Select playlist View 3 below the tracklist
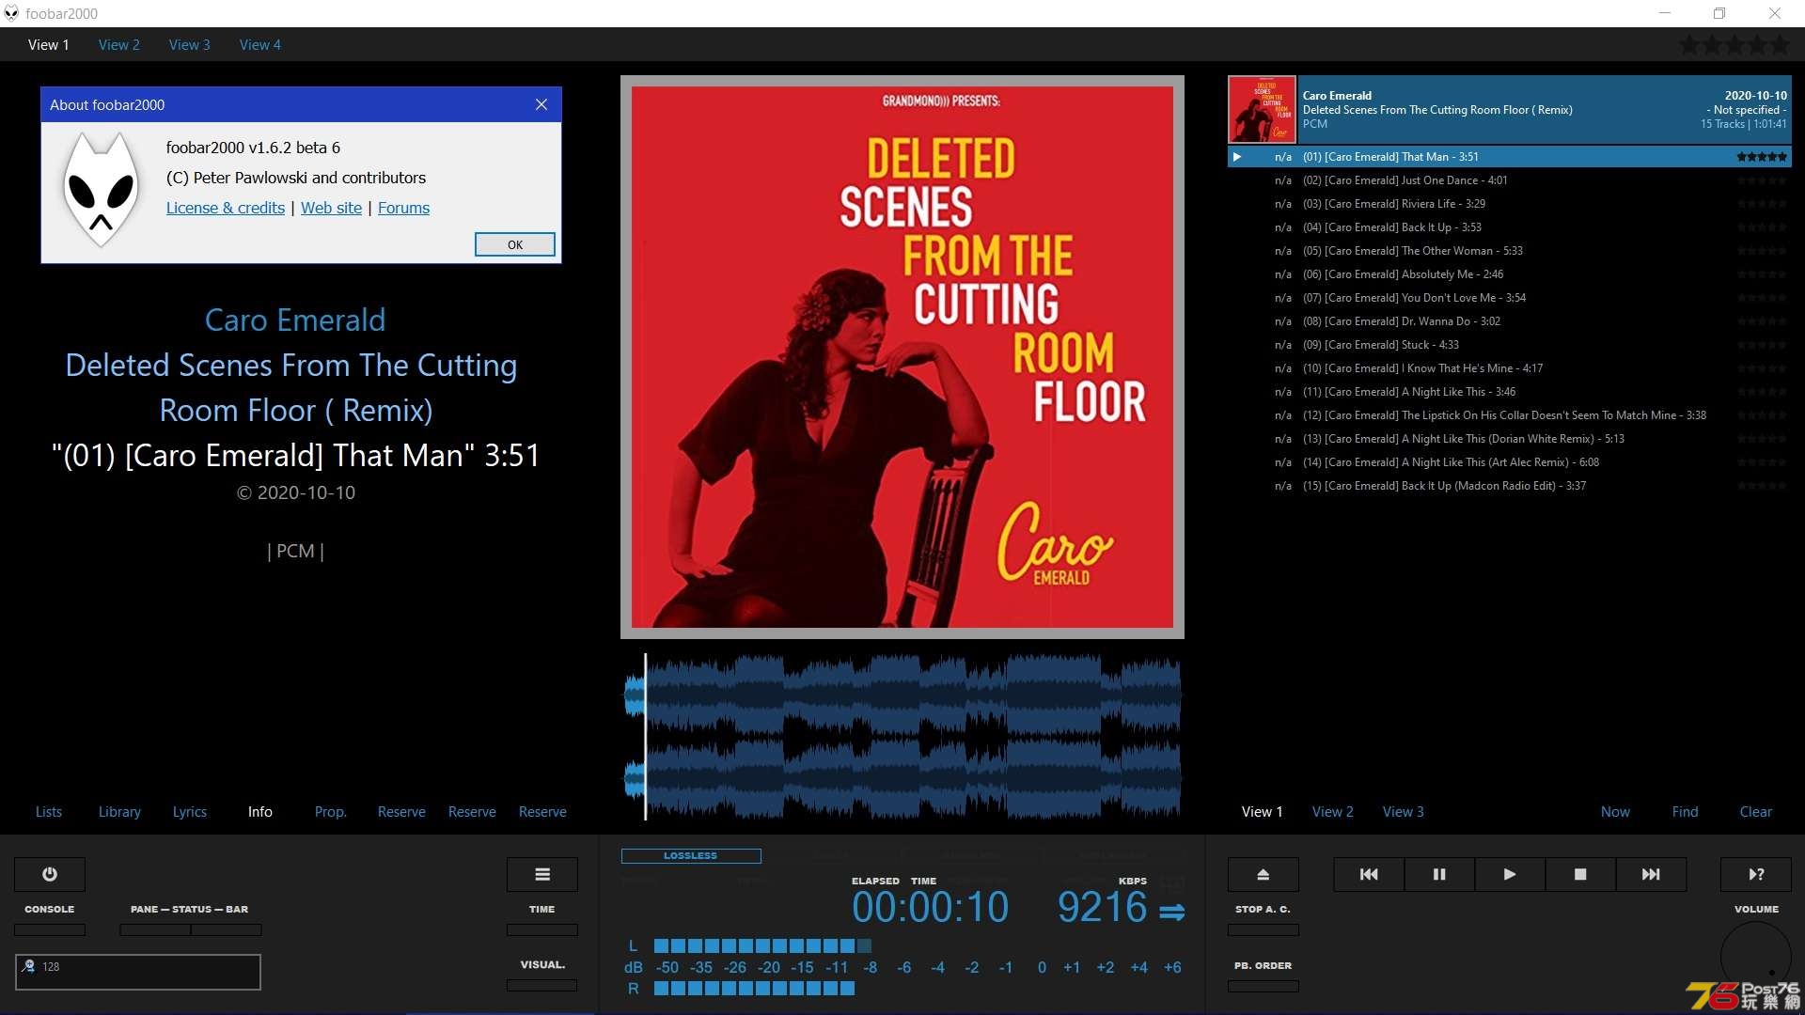Viewport: 1805px width, 1015px height. point(1404,811)
